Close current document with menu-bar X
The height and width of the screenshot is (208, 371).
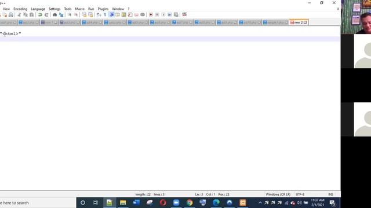[x=338, y=9]
